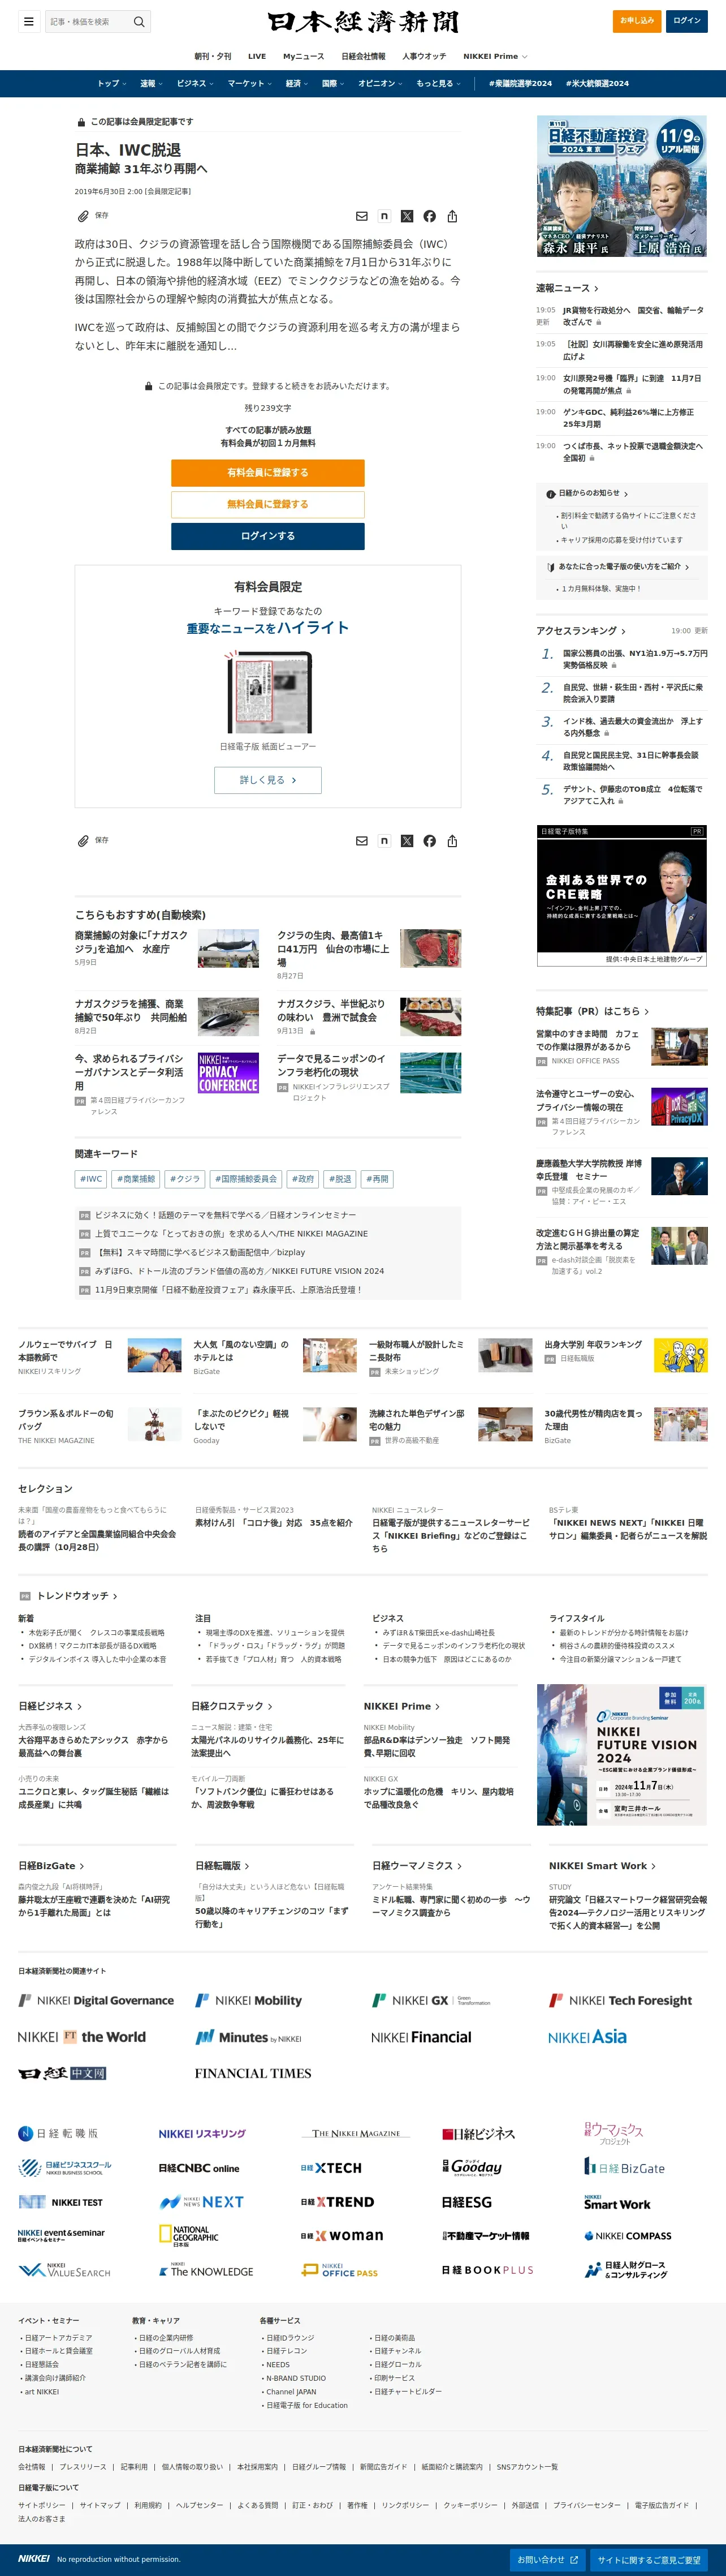Select the #国際捕鯨委員会 keyword tag
This screenshot has height=2576, width=726.
tap(245, 1179)
